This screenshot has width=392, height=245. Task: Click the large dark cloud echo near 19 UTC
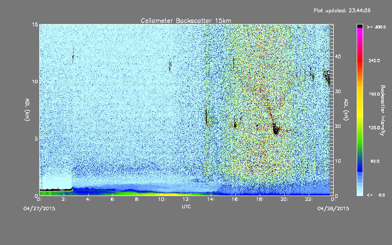(x=275, y=129)
